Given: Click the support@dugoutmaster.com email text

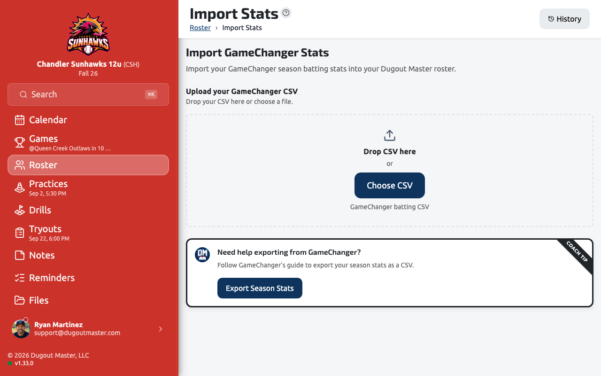Looking at the screenshot, I should point(77,333).
